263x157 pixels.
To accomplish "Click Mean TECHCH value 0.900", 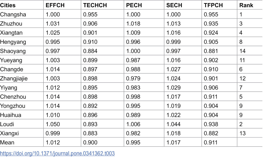I will 90,143.
